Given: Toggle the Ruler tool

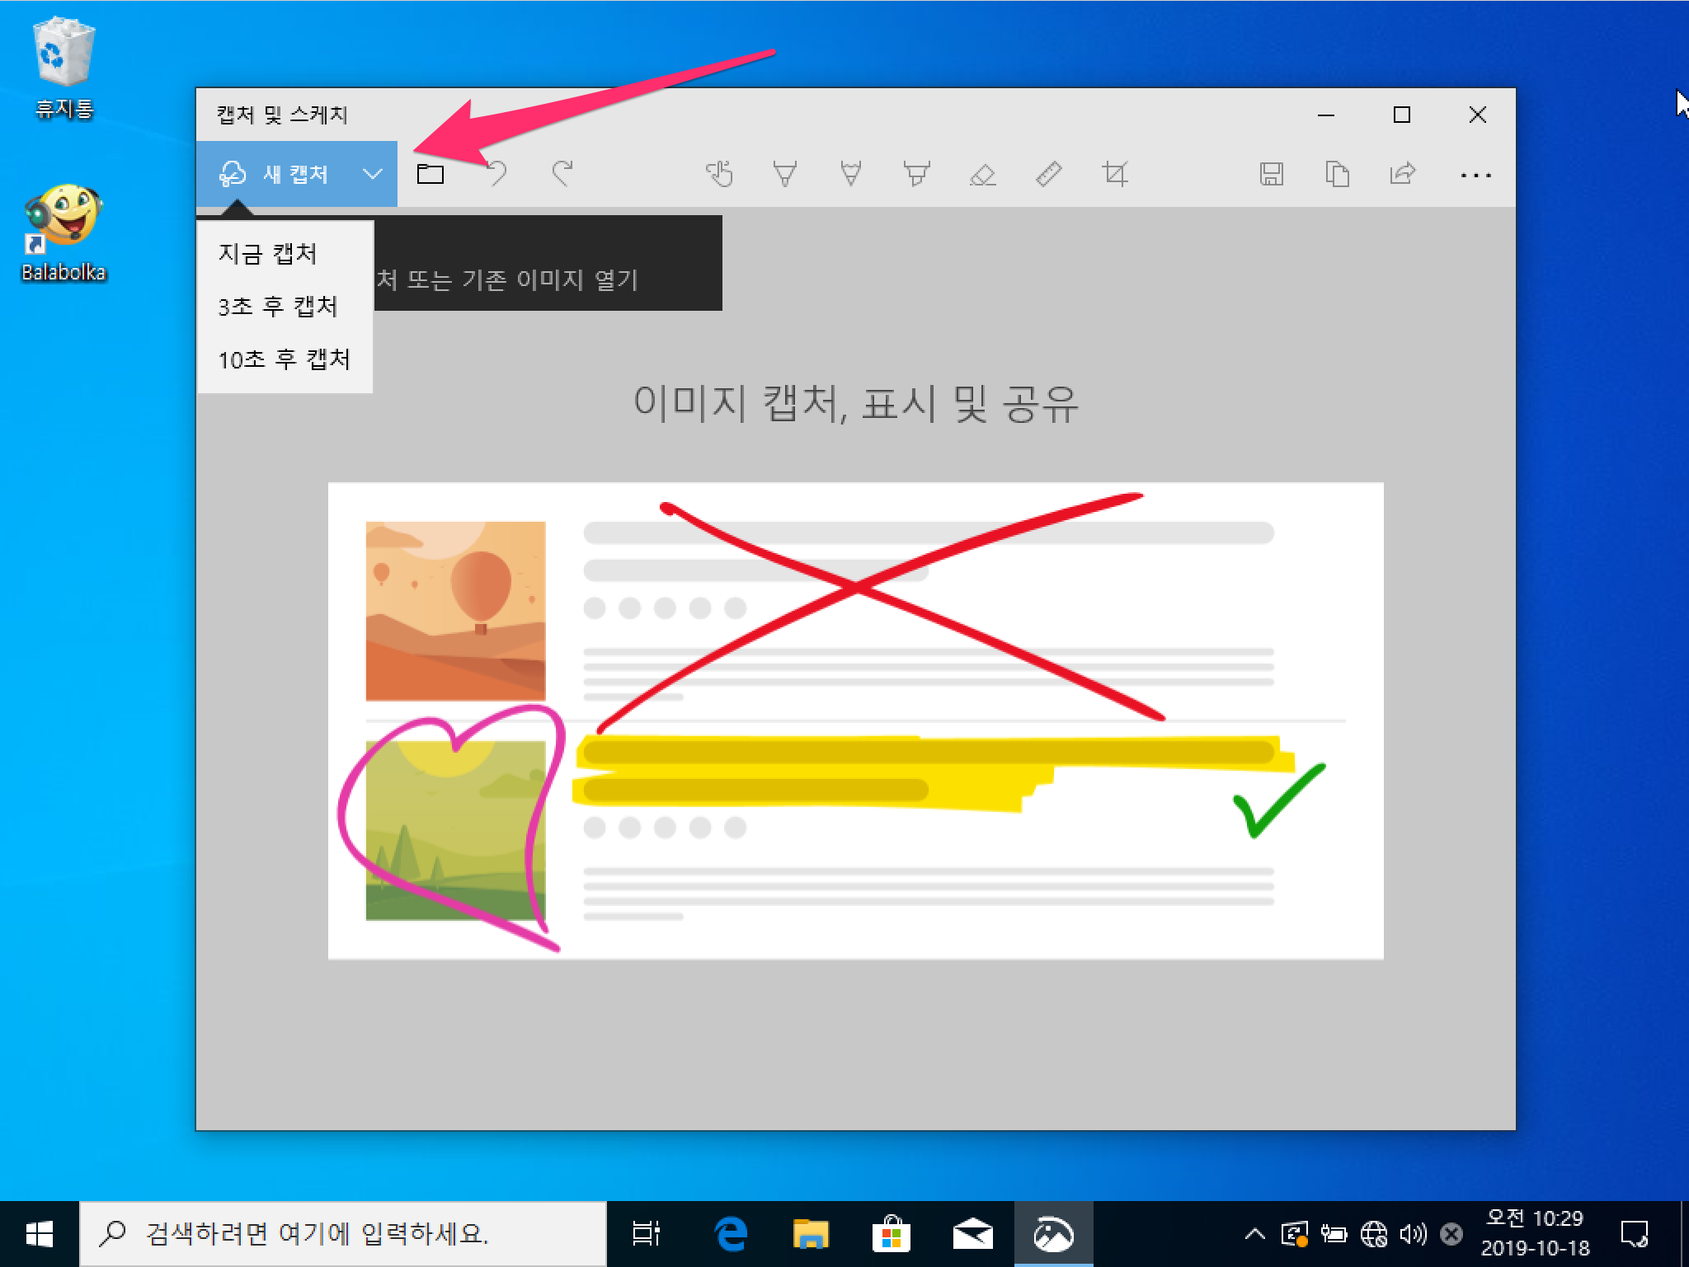Looking at the screenshot, I should click(x=1048, y=174).
